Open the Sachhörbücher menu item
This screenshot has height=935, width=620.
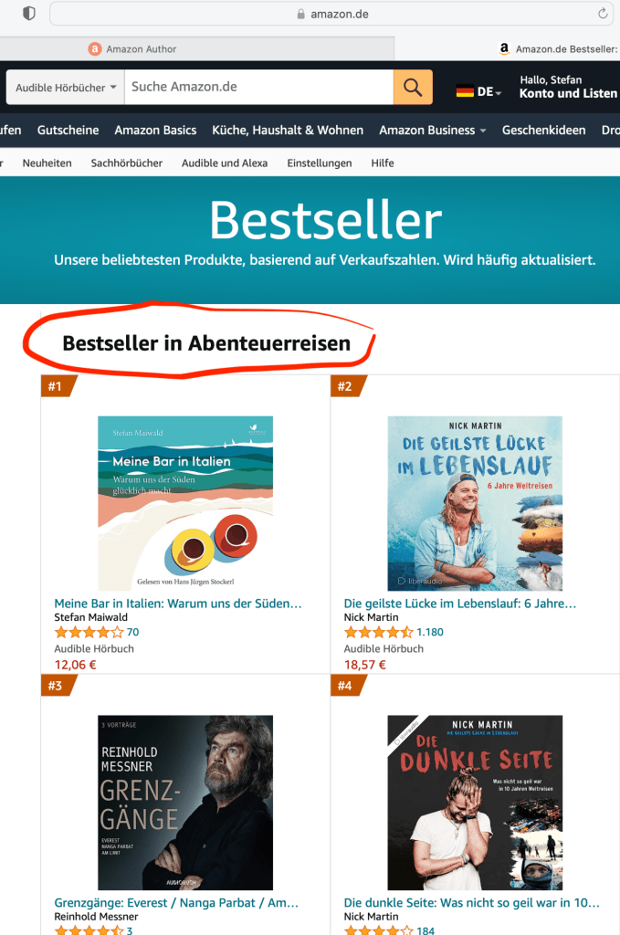point(126,163)
